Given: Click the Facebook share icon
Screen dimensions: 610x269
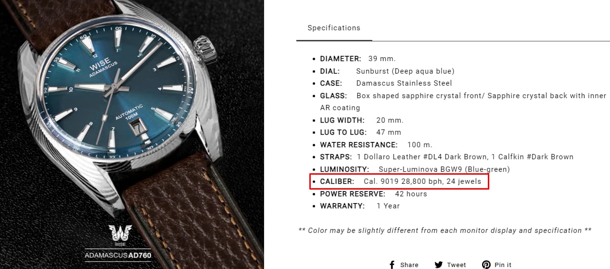Looking at the screenshot, I should 392,265.
